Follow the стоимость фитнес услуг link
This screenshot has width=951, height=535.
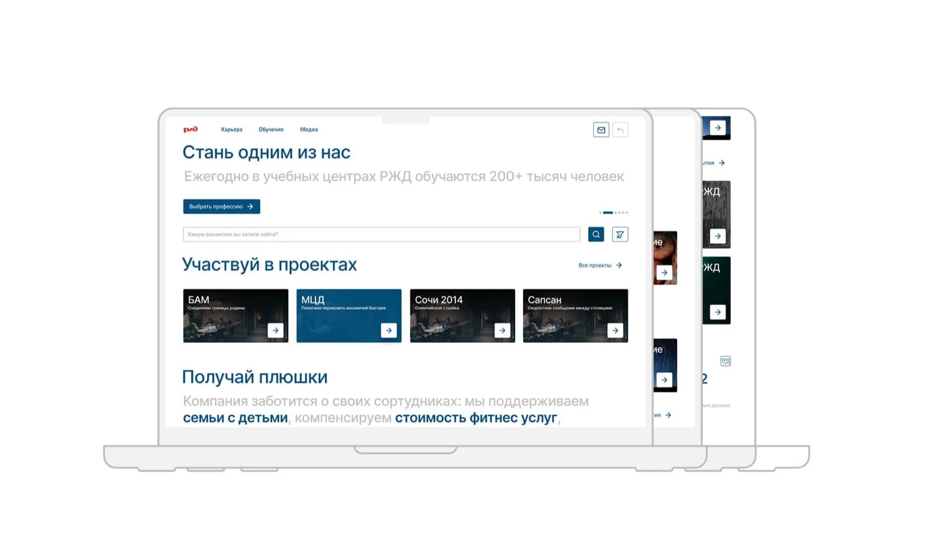(476, 418)
